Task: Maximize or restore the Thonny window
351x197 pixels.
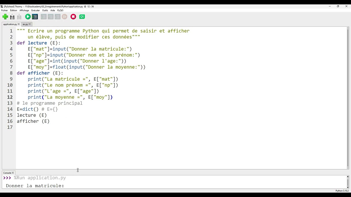Action: tap(338, 6)
